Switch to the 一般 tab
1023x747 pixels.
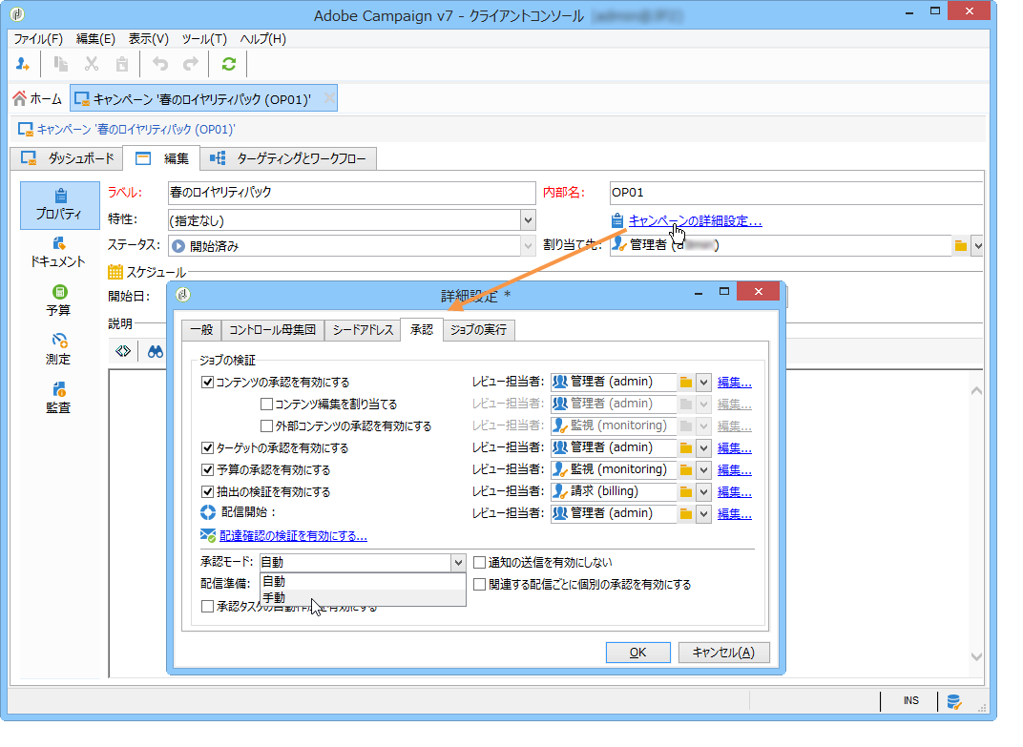(201, 330)
